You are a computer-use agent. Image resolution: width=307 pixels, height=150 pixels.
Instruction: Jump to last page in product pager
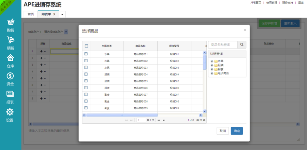coord(164,120)
